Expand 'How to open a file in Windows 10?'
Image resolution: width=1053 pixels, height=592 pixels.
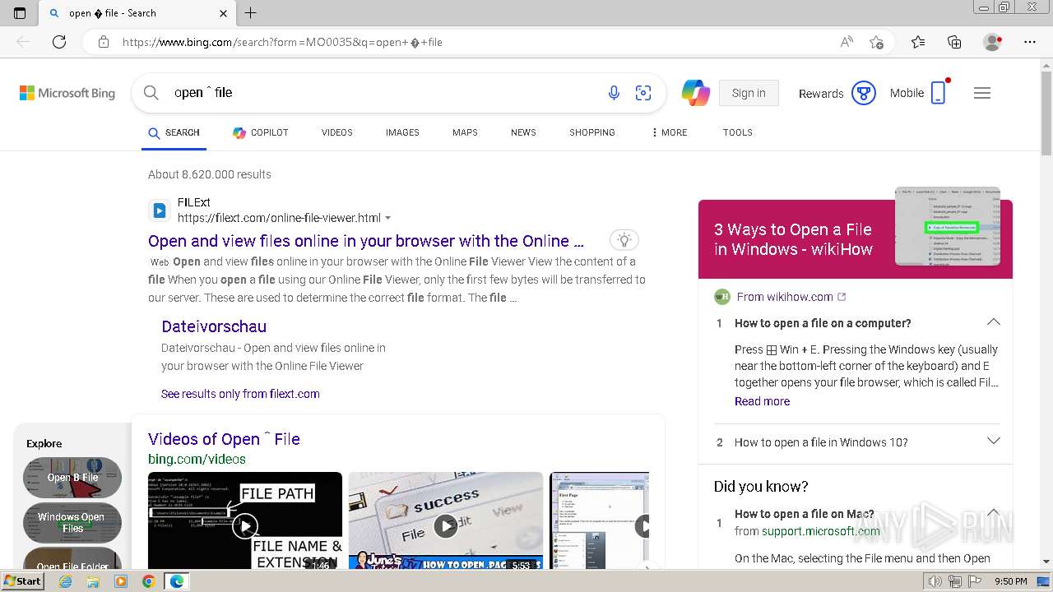pos(994,442)
